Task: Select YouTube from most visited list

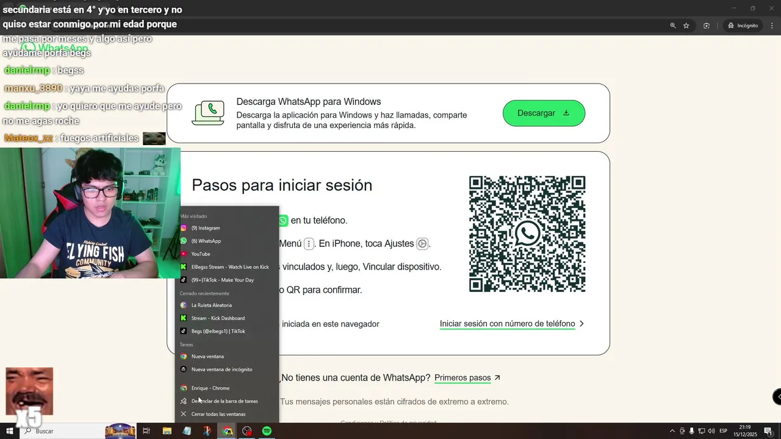Action: (x=226, y=254)
